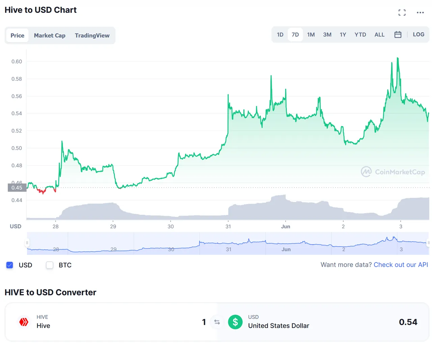The height and width of the screenshot is (343, 432).
Task: Open the Check out our API link
Action: click(401, 265)
